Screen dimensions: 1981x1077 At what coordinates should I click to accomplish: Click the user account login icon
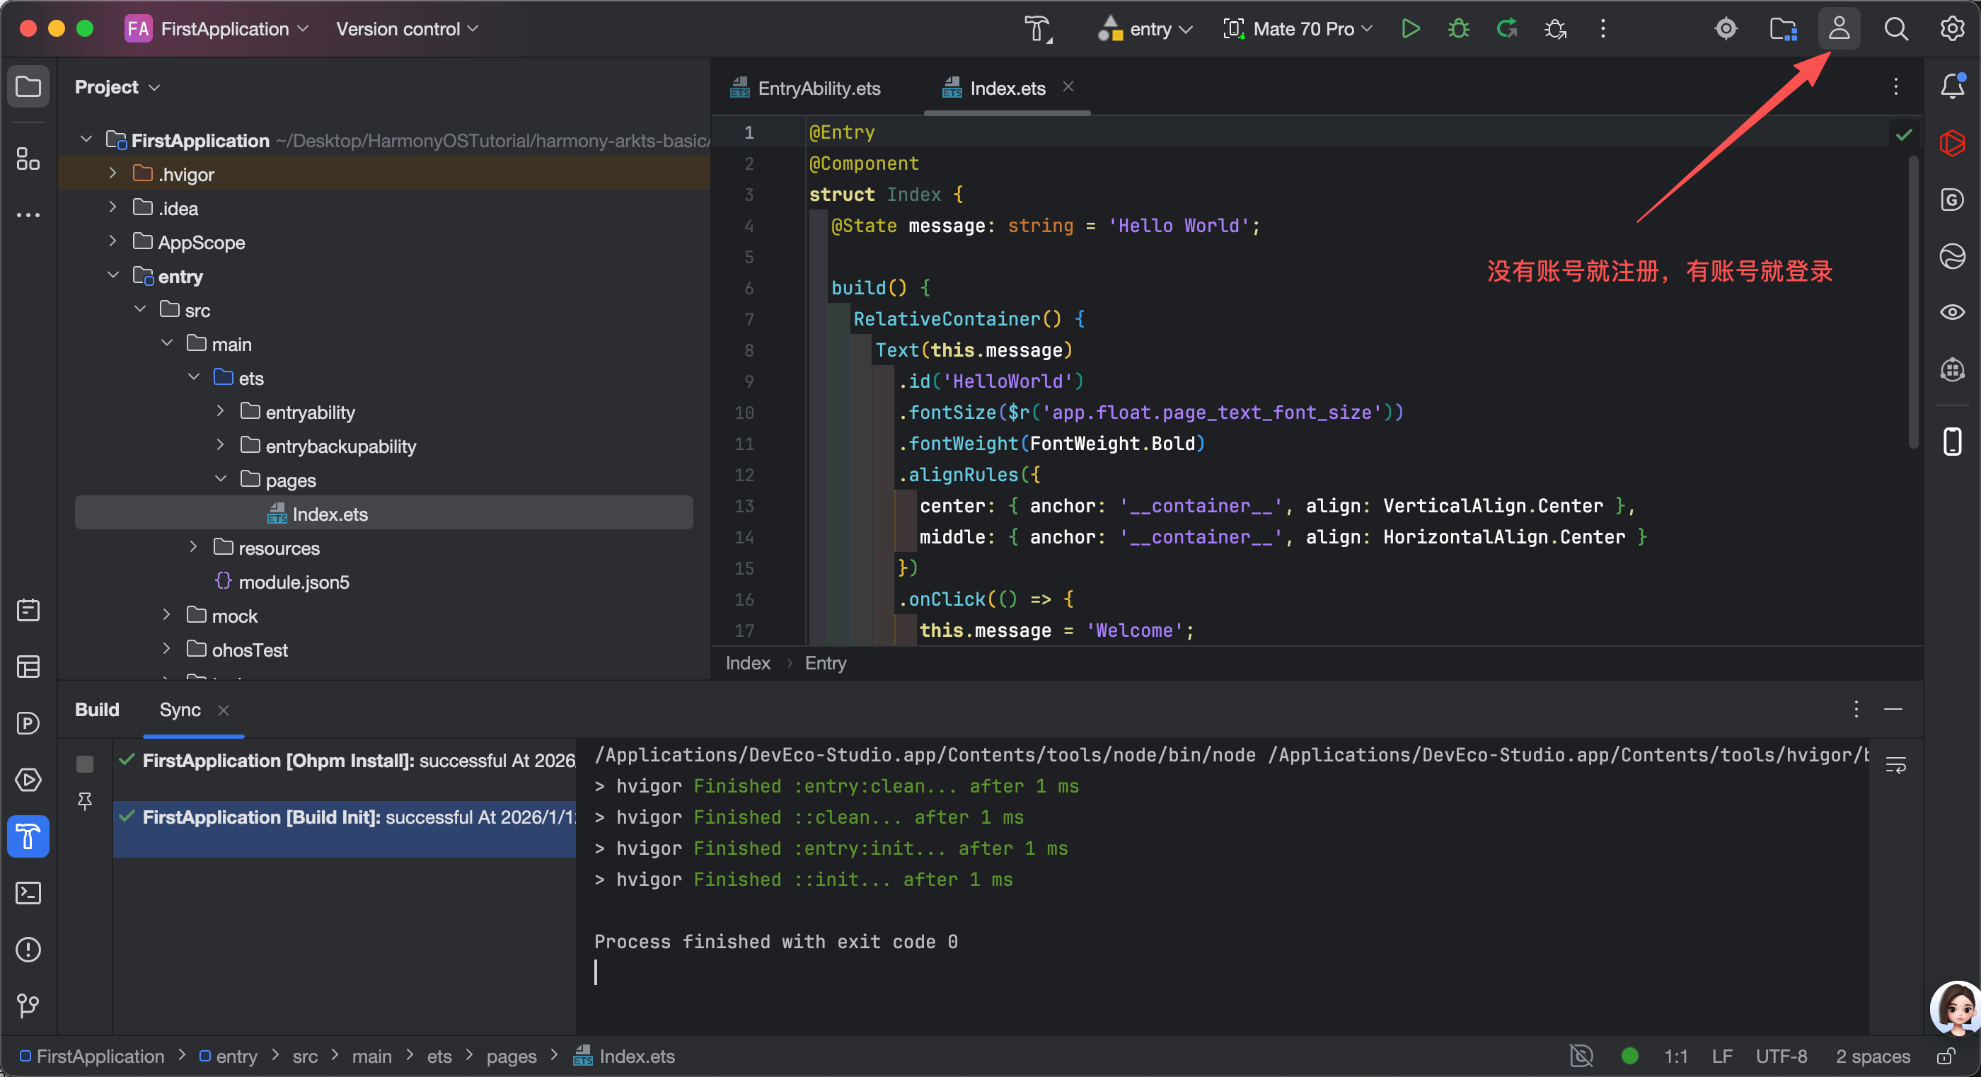point(1839,29)
